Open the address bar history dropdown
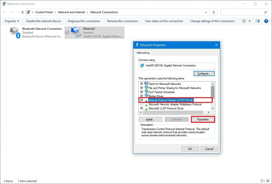Image resolution: width=272 pixels, height=184 pixels. (x=206, y=12)
